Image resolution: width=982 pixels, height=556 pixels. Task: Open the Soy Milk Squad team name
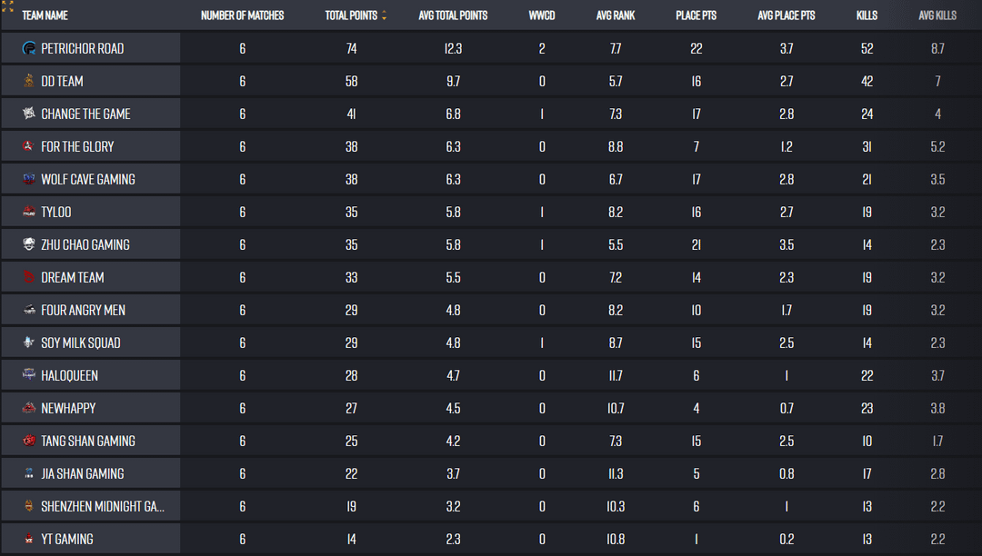click(x=80, y=343)
